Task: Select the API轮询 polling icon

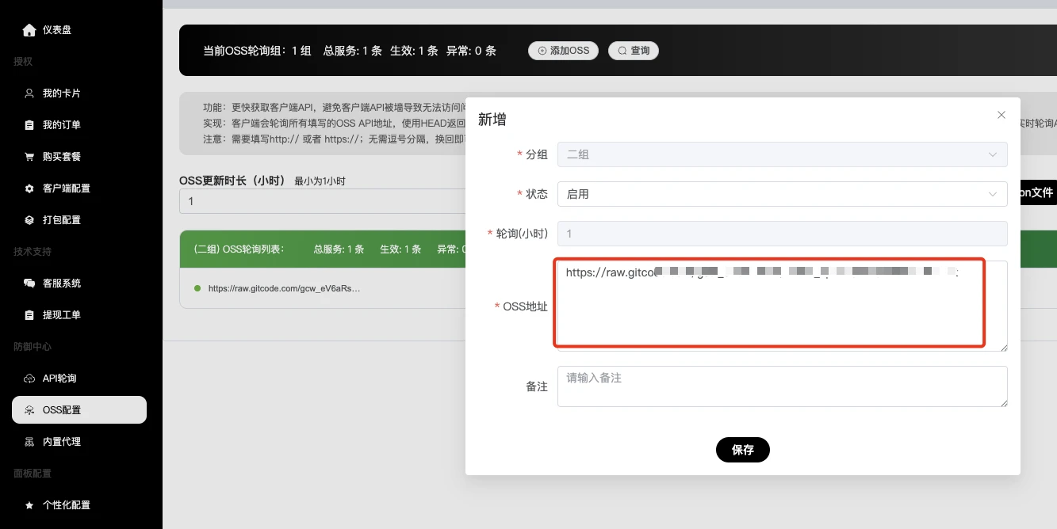Action: coord(27,378)
